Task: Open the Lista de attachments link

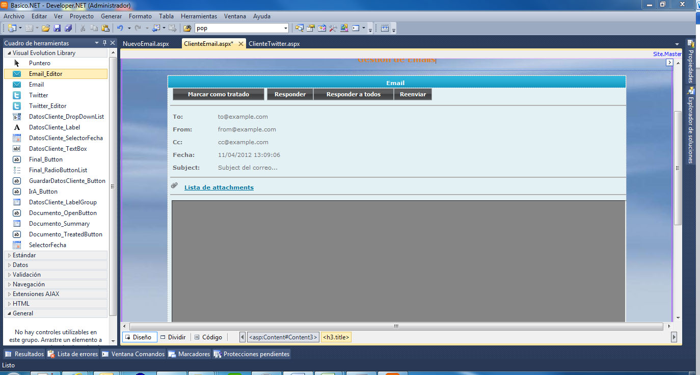Action: 219,187
